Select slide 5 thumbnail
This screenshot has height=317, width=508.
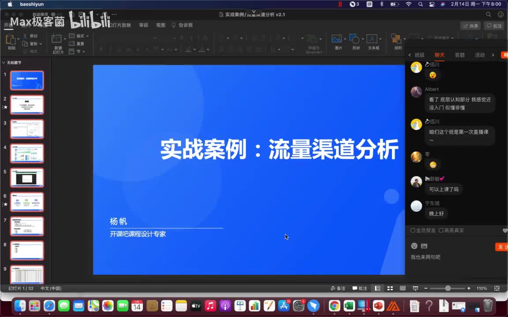[27, 177]
